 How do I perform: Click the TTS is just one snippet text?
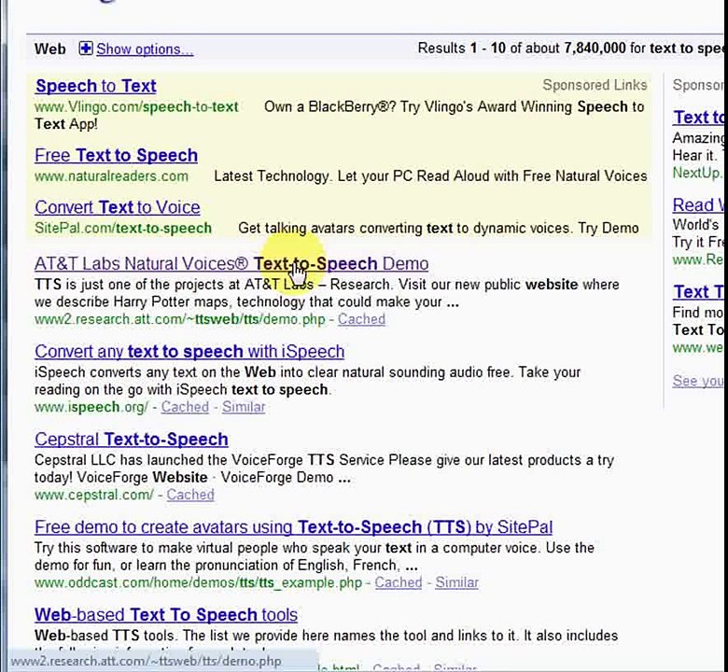327,293
